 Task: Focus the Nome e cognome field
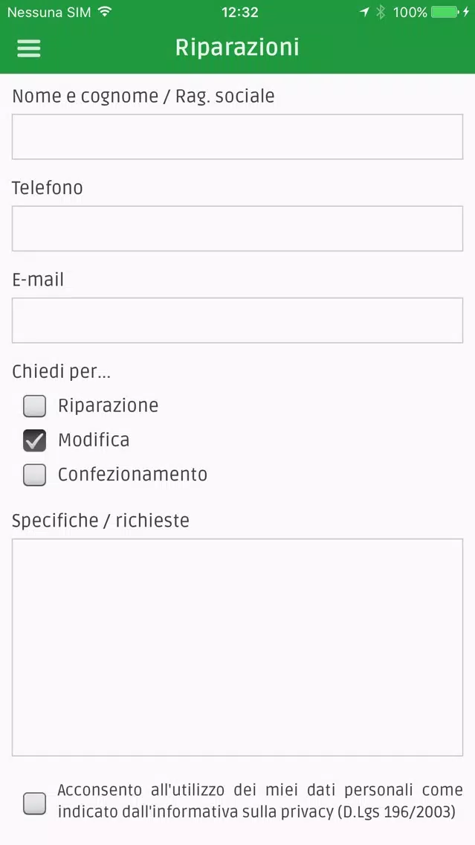coord(238,137)
